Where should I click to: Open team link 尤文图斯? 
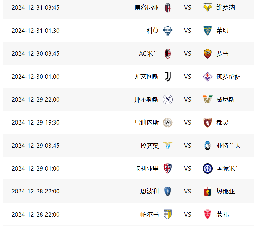[x=146, y=77]
